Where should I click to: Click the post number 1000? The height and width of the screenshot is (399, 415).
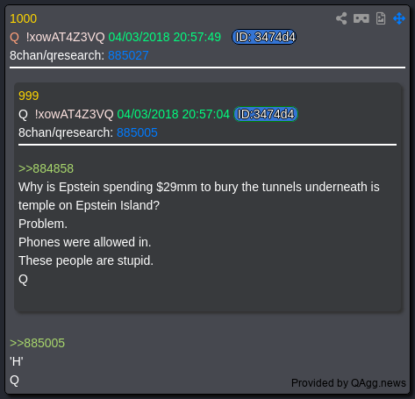pyautogui.click(x=23, y=18)
